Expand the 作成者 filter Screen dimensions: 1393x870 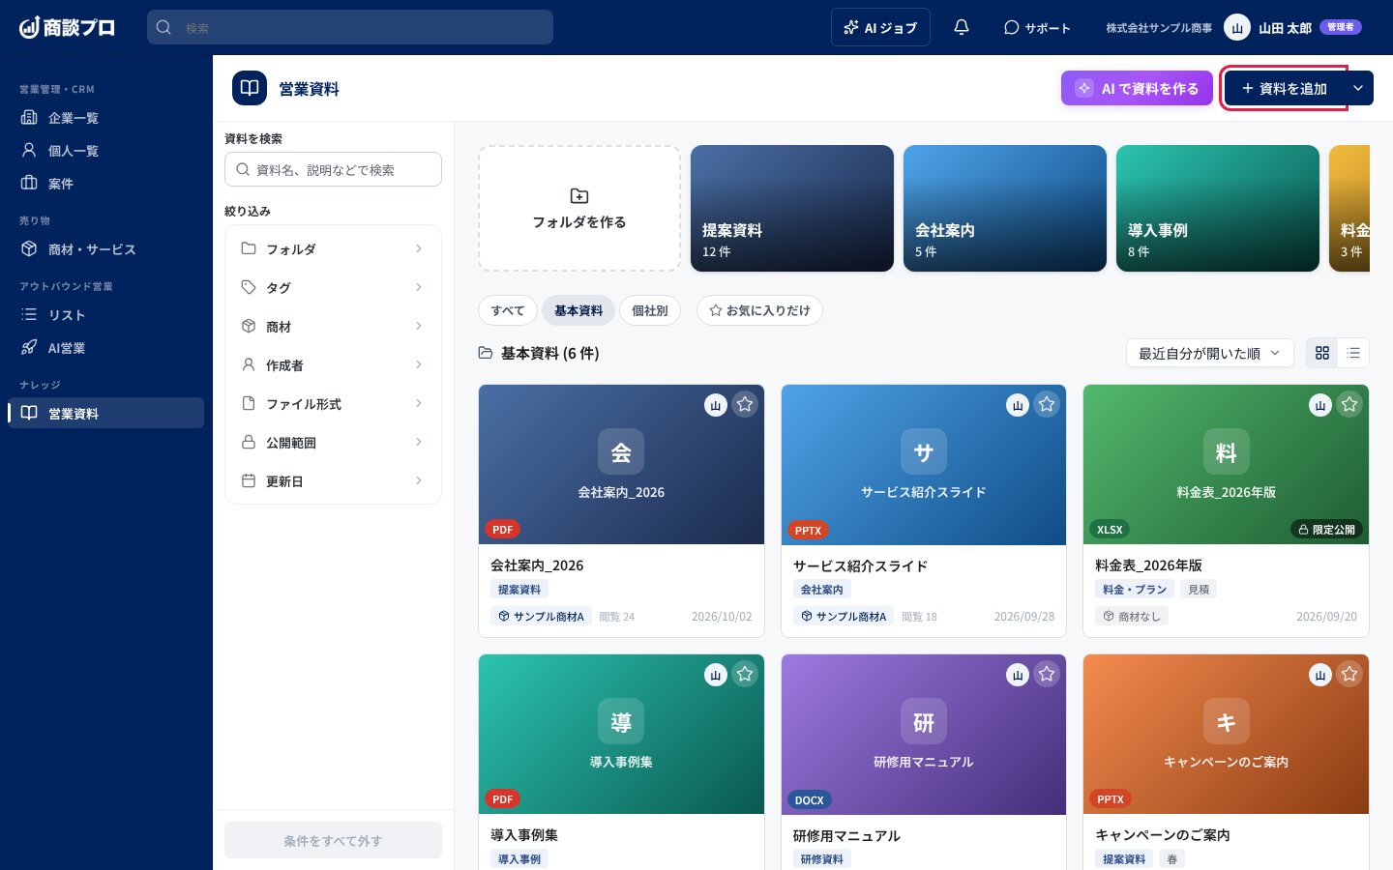tap(333, 364)
